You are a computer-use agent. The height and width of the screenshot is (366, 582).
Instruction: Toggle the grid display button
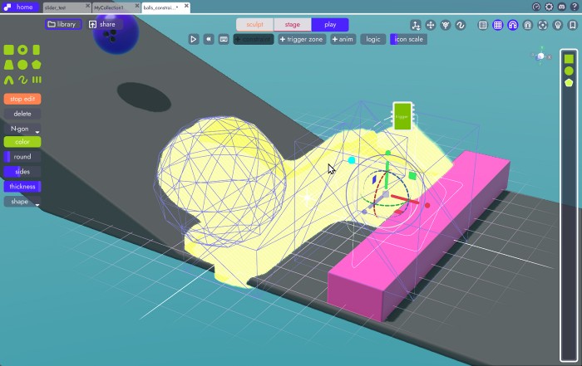[497, 25]
